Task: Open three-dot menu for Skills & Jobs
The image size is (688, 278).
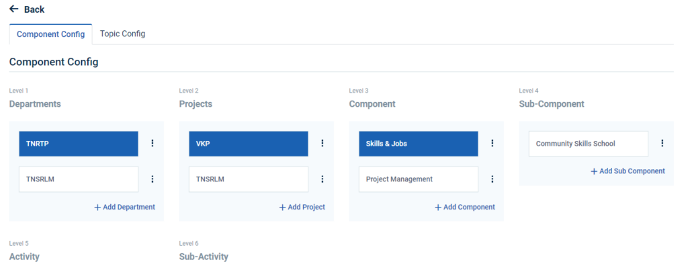Action: 492,143
